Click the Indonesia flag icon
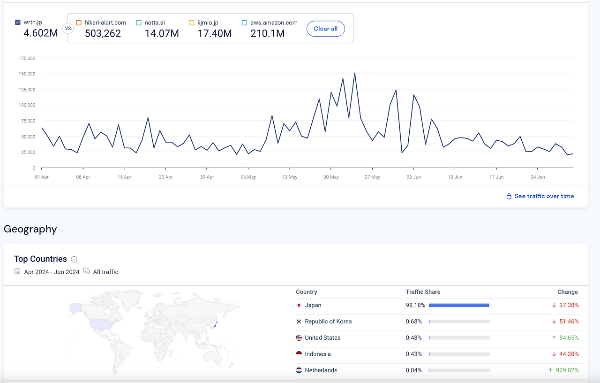The height and width of the screenshot is (383, 600). [x=299, y=354]
